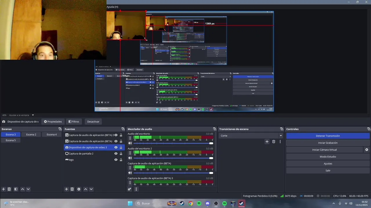Click the Desactivar button
The image size is (371, 208).
93,122
